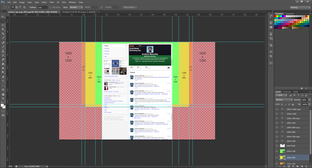Image resolution: width=312 pixels, height=168 pixels.
Task: Click the Refine Edge button
Action: click(x=129, y=7)
